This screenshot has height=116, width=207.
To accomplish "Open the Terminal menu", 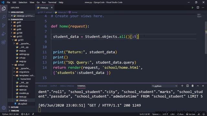I will 52,2.
